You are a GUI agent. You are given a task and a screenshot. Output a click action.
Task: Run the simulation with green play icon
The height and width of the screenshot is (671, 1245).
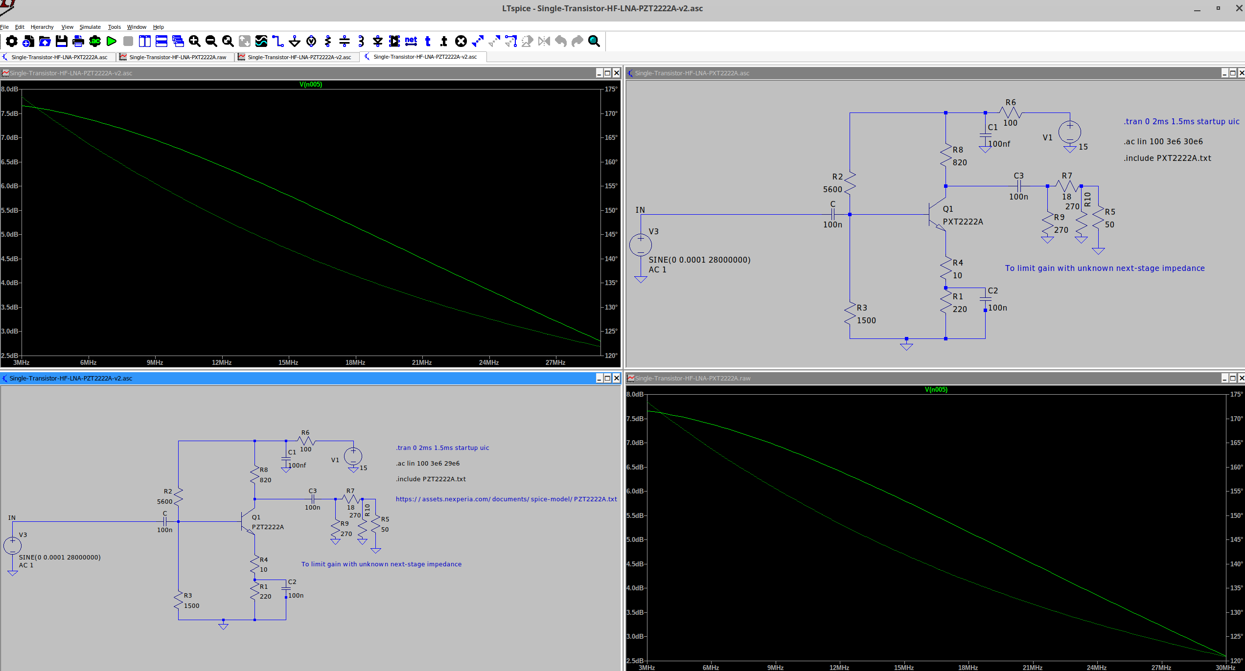pyautogui.click(x=112, y=42)
